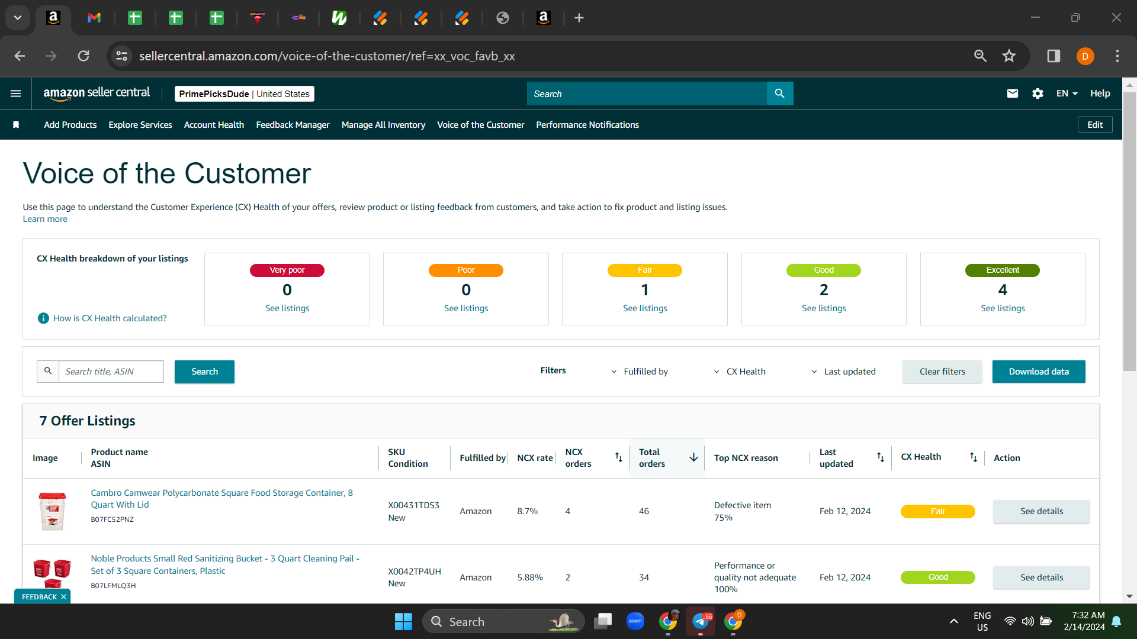Bookmark this page with the star icon
The image size is (1137, 639).
point(1009,56)
